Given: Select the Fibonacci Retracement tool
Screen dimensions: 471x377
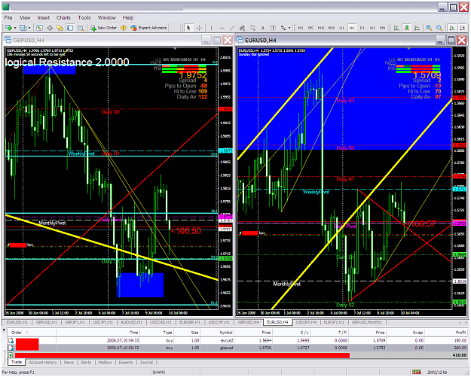Looking at the screenshot, I should pyautogui.click(x=252, y=28).
